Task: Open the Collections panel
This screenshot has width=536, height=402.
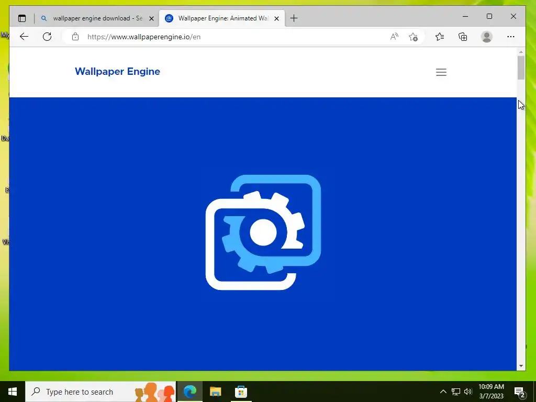Action: pyautogui.click(x=463, y=37)
